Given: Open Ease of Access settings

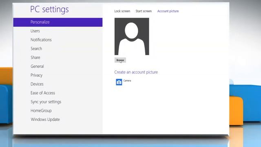Looking at the screenshot, I should [x=43, y=93].
